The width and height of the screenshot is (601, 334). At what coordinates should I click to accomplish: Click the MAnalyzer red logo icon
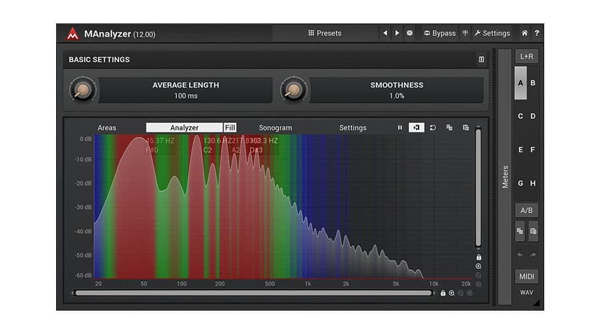pos(72,34)
